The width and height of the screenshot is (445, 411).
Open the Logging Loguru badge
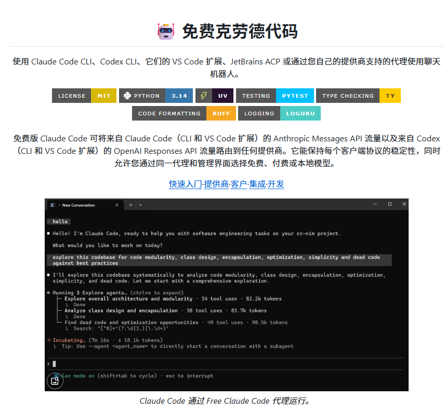[x=279, y=113]
